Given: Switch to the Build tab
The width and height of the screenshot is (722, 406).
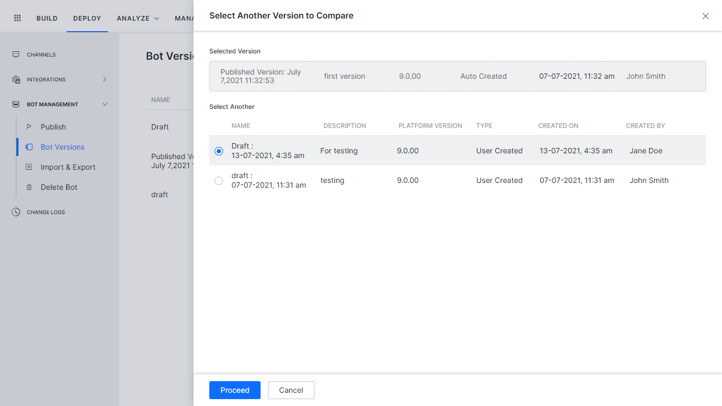Looking at the screenshot, I should [x=47, y=17].
